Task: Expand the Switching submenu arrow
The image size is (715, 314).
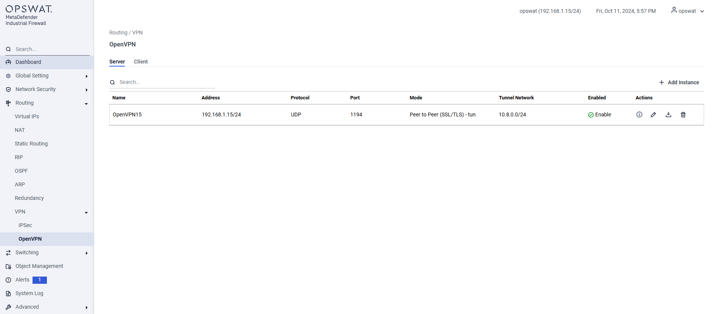Action: click(x=87, y=253)
